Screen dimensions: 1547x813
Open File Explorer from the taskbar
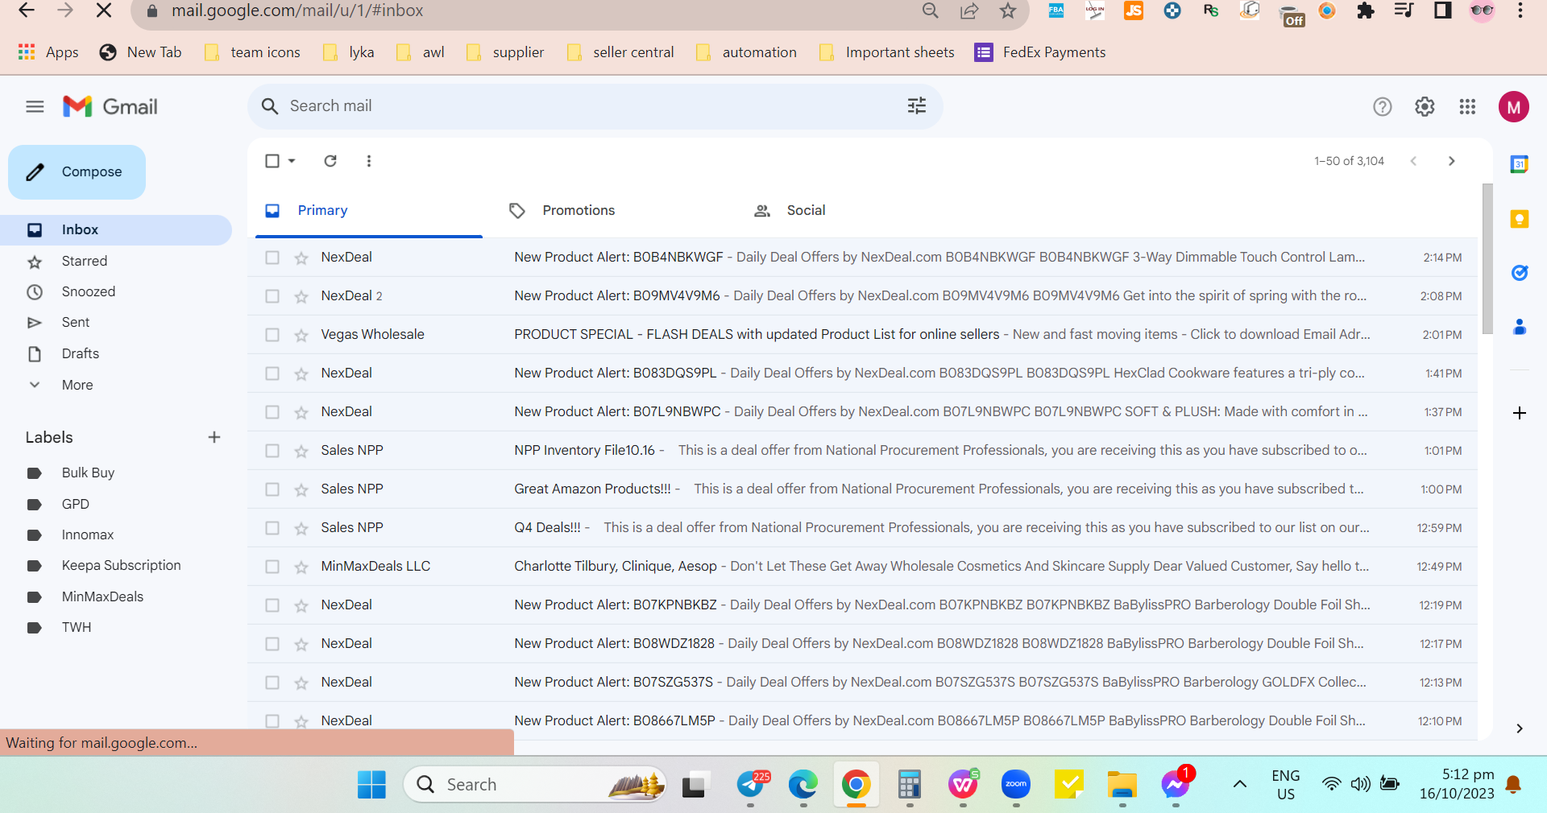[x=1122, y=784]
